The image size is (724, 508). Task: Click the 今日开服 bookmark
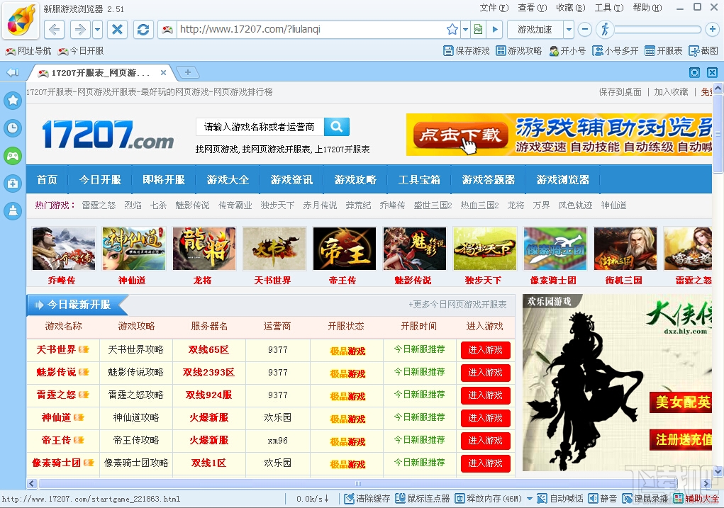point(81,51)
